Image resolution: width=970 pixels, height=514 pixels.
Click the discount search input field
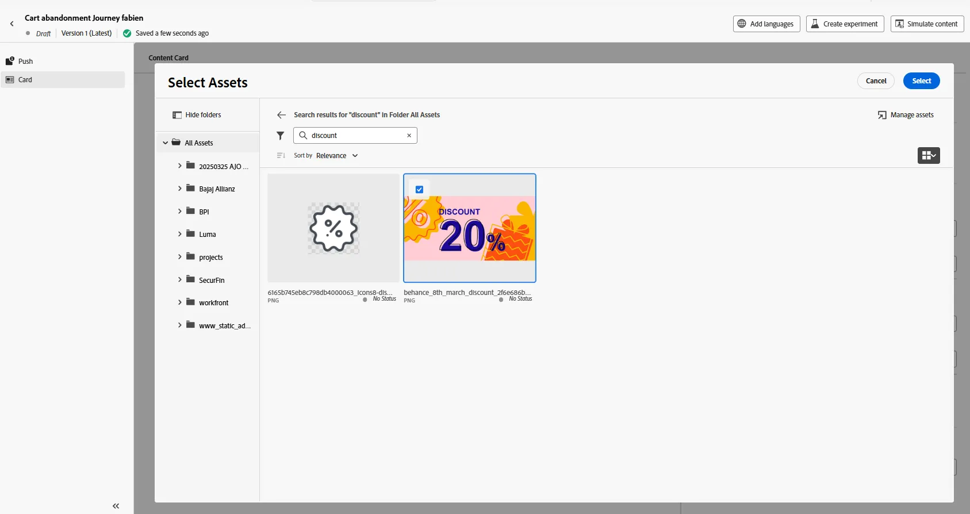pyautogui.click(x=356, y=136)
